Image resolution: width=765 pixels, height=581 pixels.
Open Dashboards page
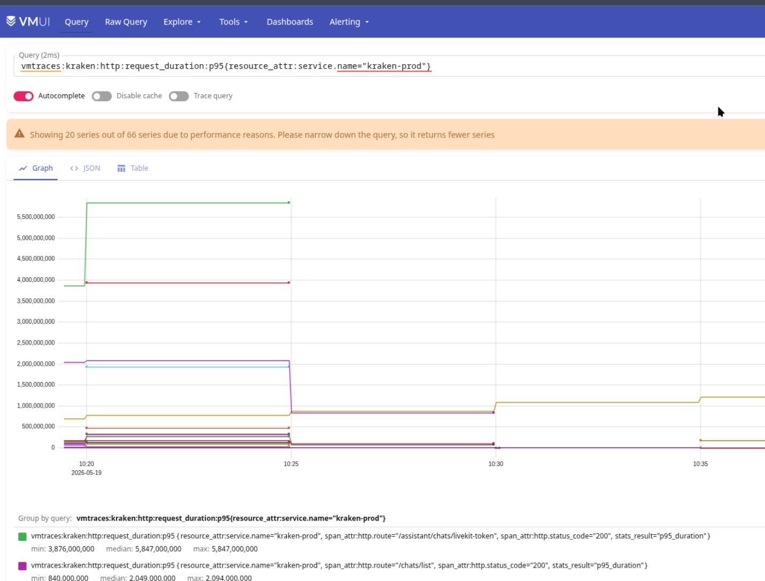[290, 22]
